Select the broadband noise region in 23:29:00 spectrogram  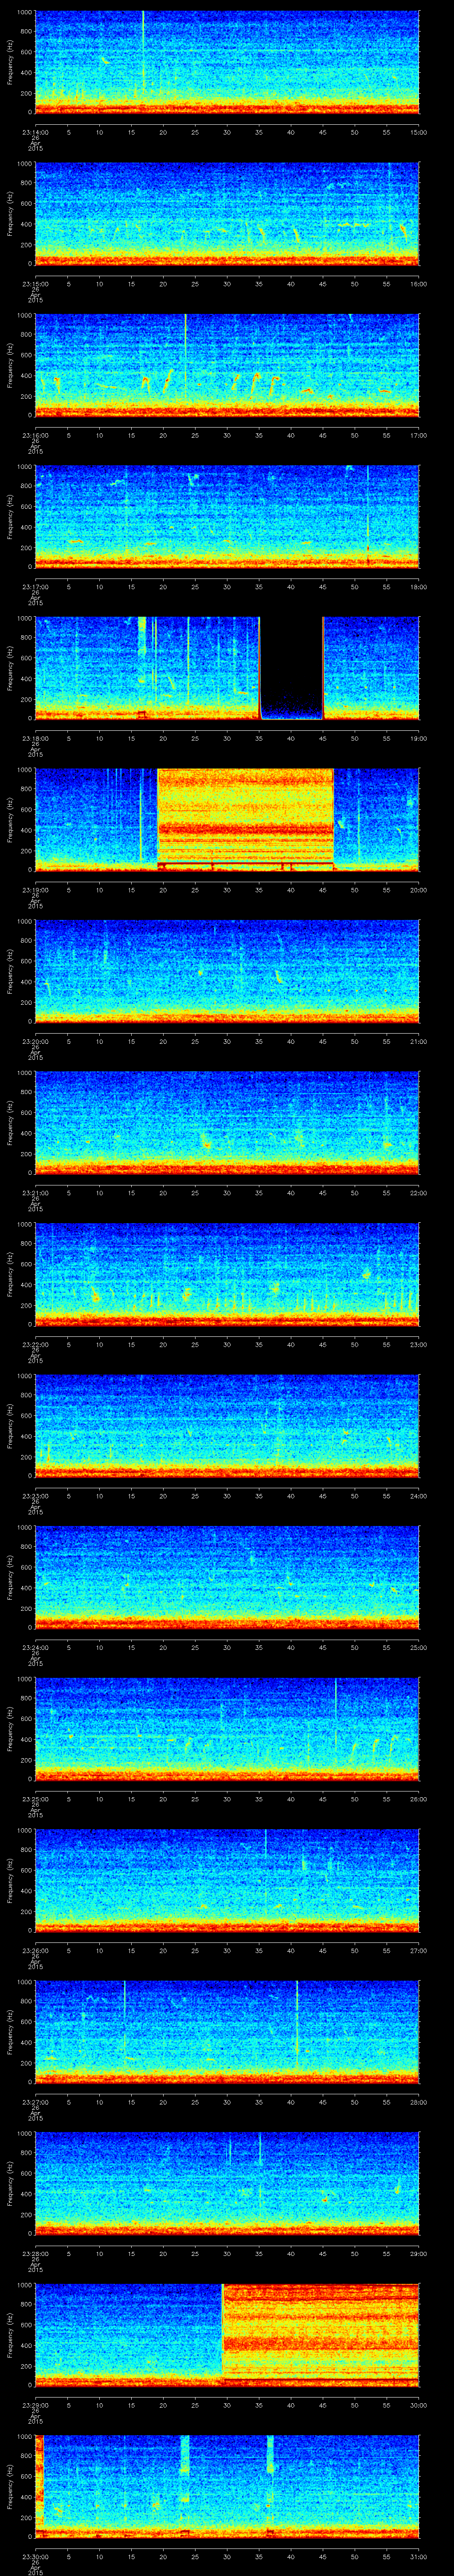pyautogui.click(x=320, y=2334)
